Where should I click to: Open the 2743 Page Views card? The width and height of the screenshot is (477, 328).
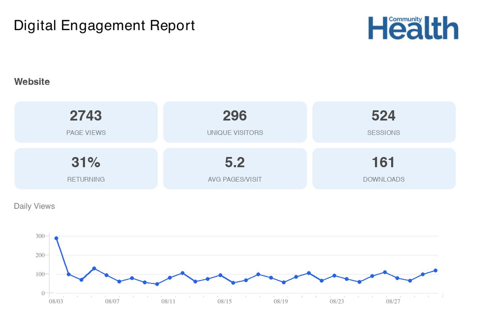point(86,122)
